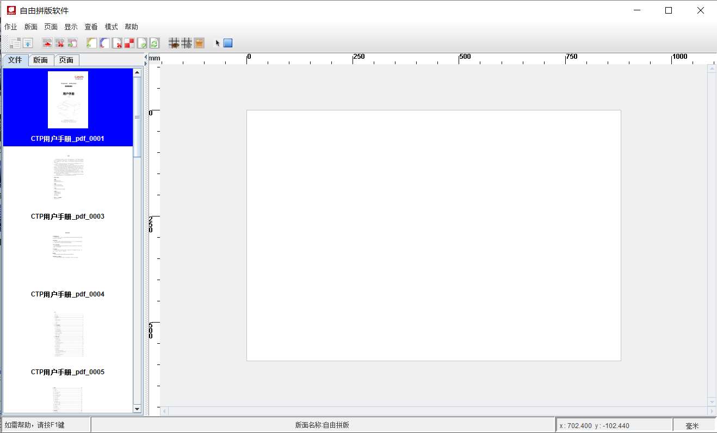Click the canvas vertical scrollbar down arrow
Viewport: 717px width, 433px height.
coord(712,401)
